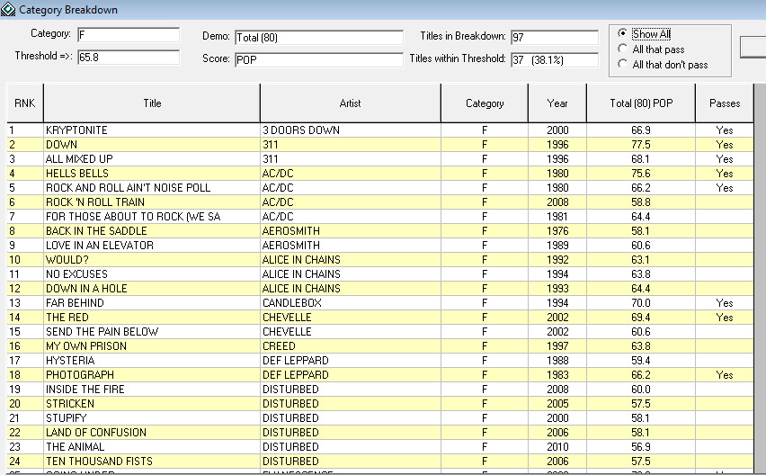Click the Titles within Threshold field

(x=554, y=60)
